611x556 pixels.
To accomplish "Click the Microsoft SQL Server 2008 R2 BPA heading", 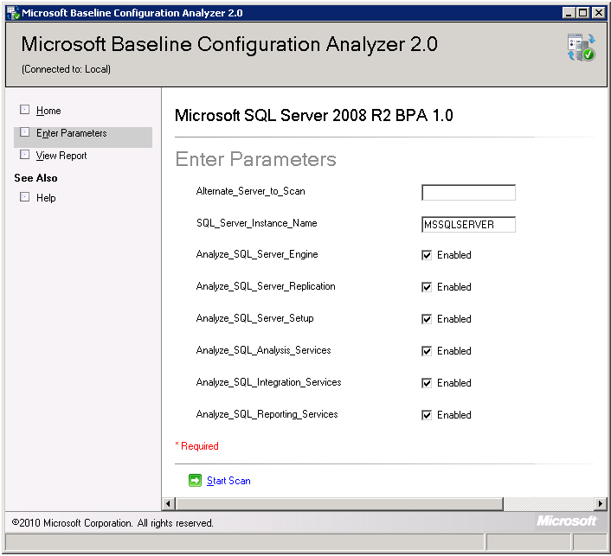I will [313, 116].
